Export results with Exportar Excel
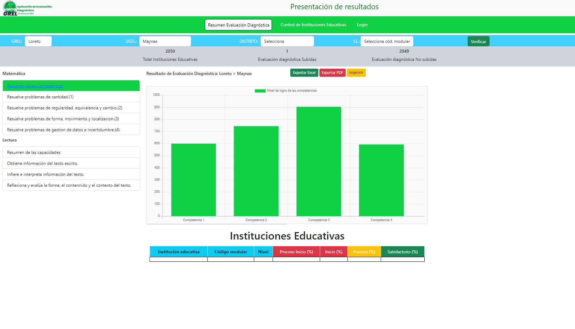 click(x=304, y=73)
